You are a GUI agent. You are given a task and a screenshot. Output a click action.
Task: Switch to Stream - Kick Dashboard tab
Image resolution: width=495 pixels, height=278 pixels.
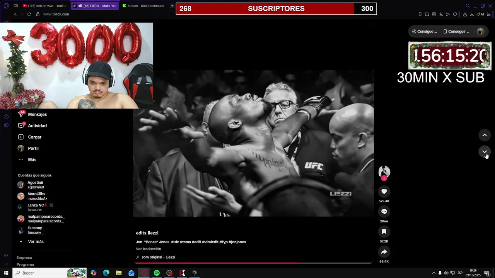(x=143, y=6)
